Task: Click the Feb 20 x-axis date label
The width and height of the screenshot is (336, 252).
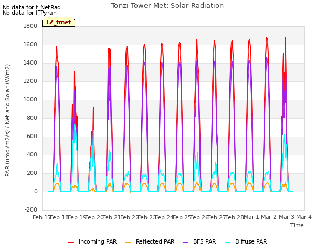Action: click(x=94, y=217)
